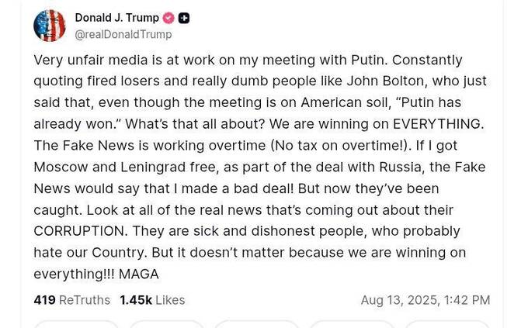528x328 pixels.
Task: Open the Aug 13, 2025 timestamp permalink
Action: click(x=426, y=300)
